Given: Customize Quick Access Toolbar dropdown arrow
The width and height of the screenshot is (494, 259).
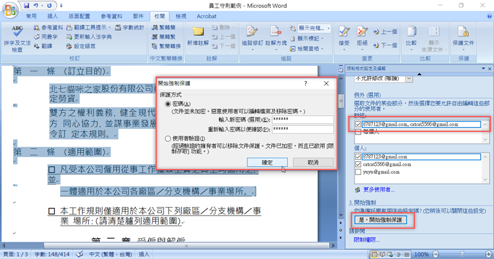Looking at the screenshot, I should tap(61, 6).
